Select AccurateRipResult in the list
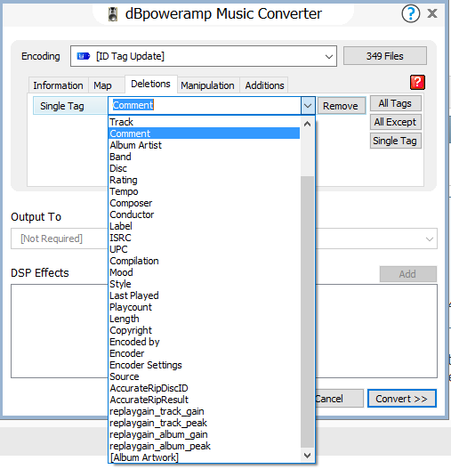451x469 pixels. [x=204, y=400]
